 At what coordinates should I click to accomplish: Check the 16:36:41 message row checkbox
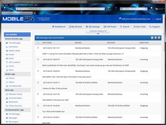[x=38, y=117]
